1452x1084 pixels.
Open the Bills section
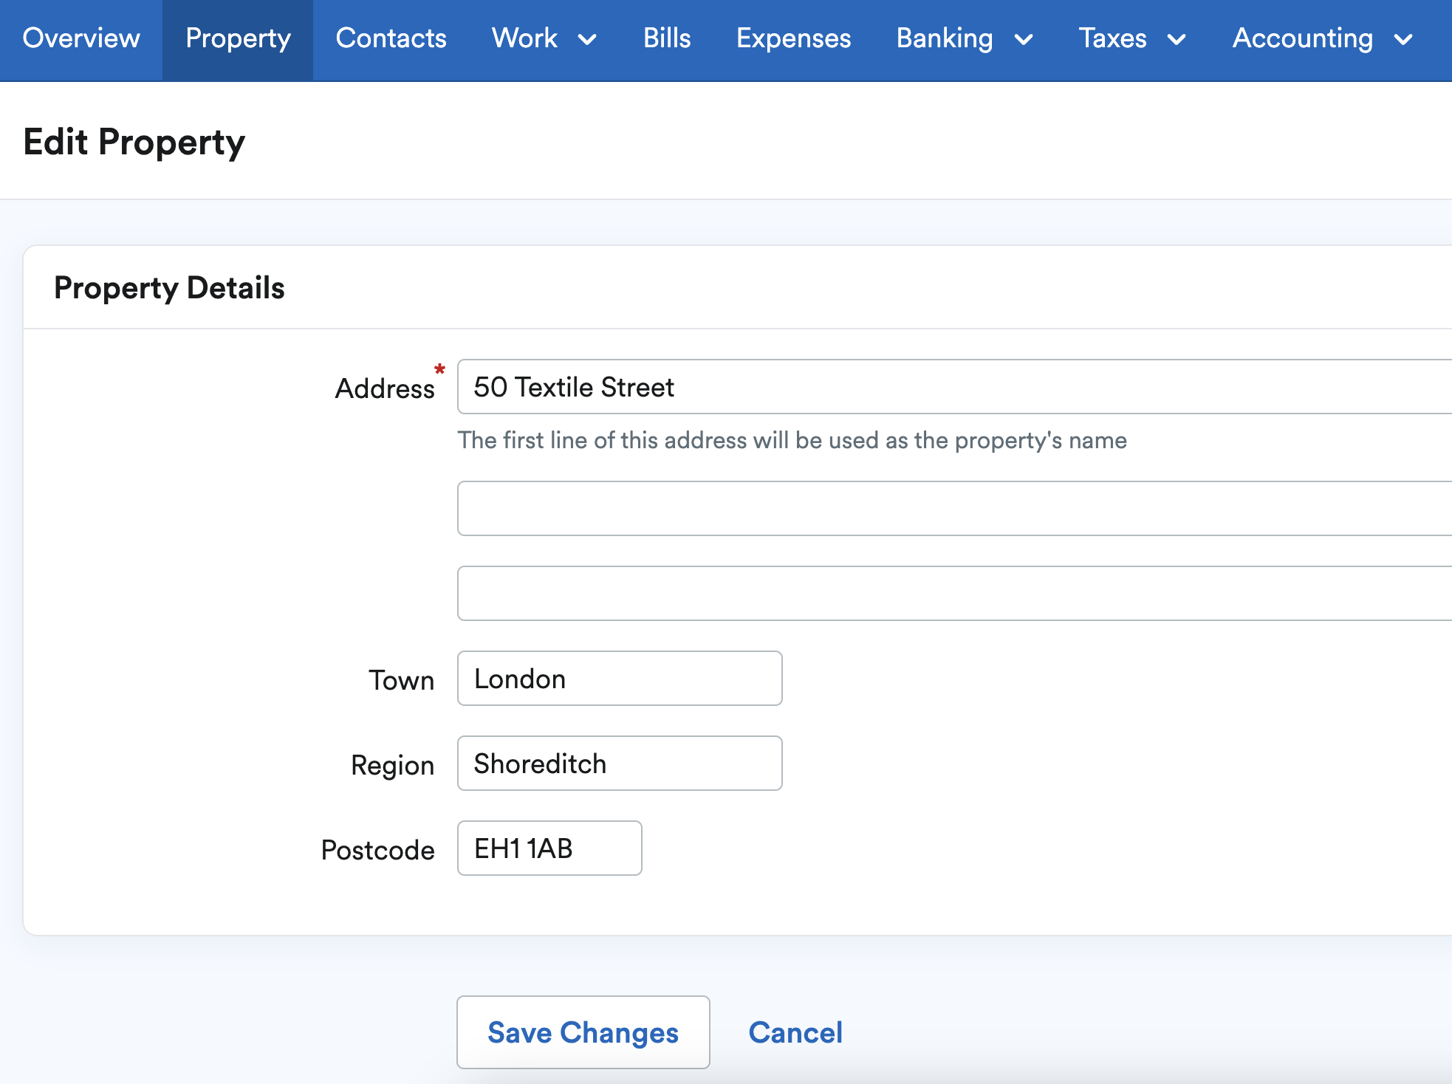(x=667, y=38)
